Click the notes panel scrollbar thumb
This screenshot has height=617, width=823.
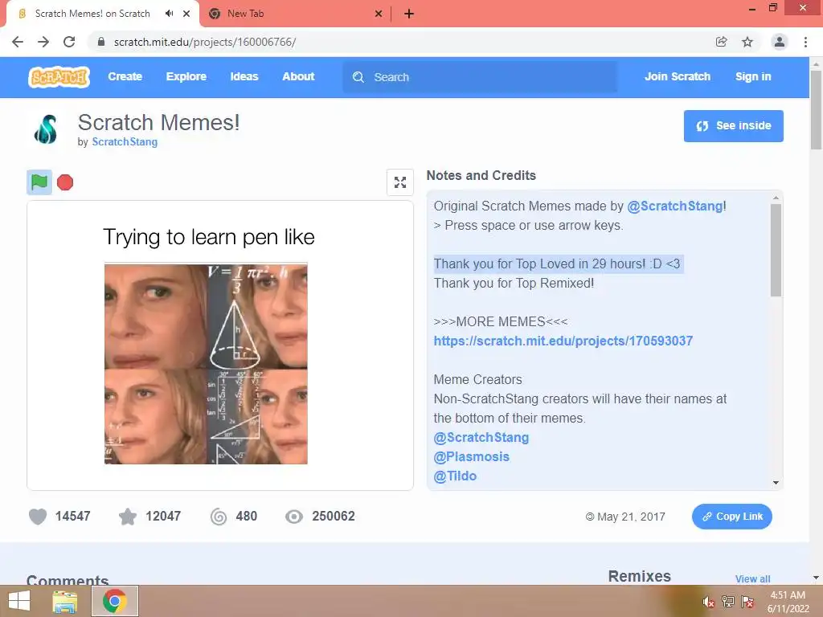click(776, 251)
